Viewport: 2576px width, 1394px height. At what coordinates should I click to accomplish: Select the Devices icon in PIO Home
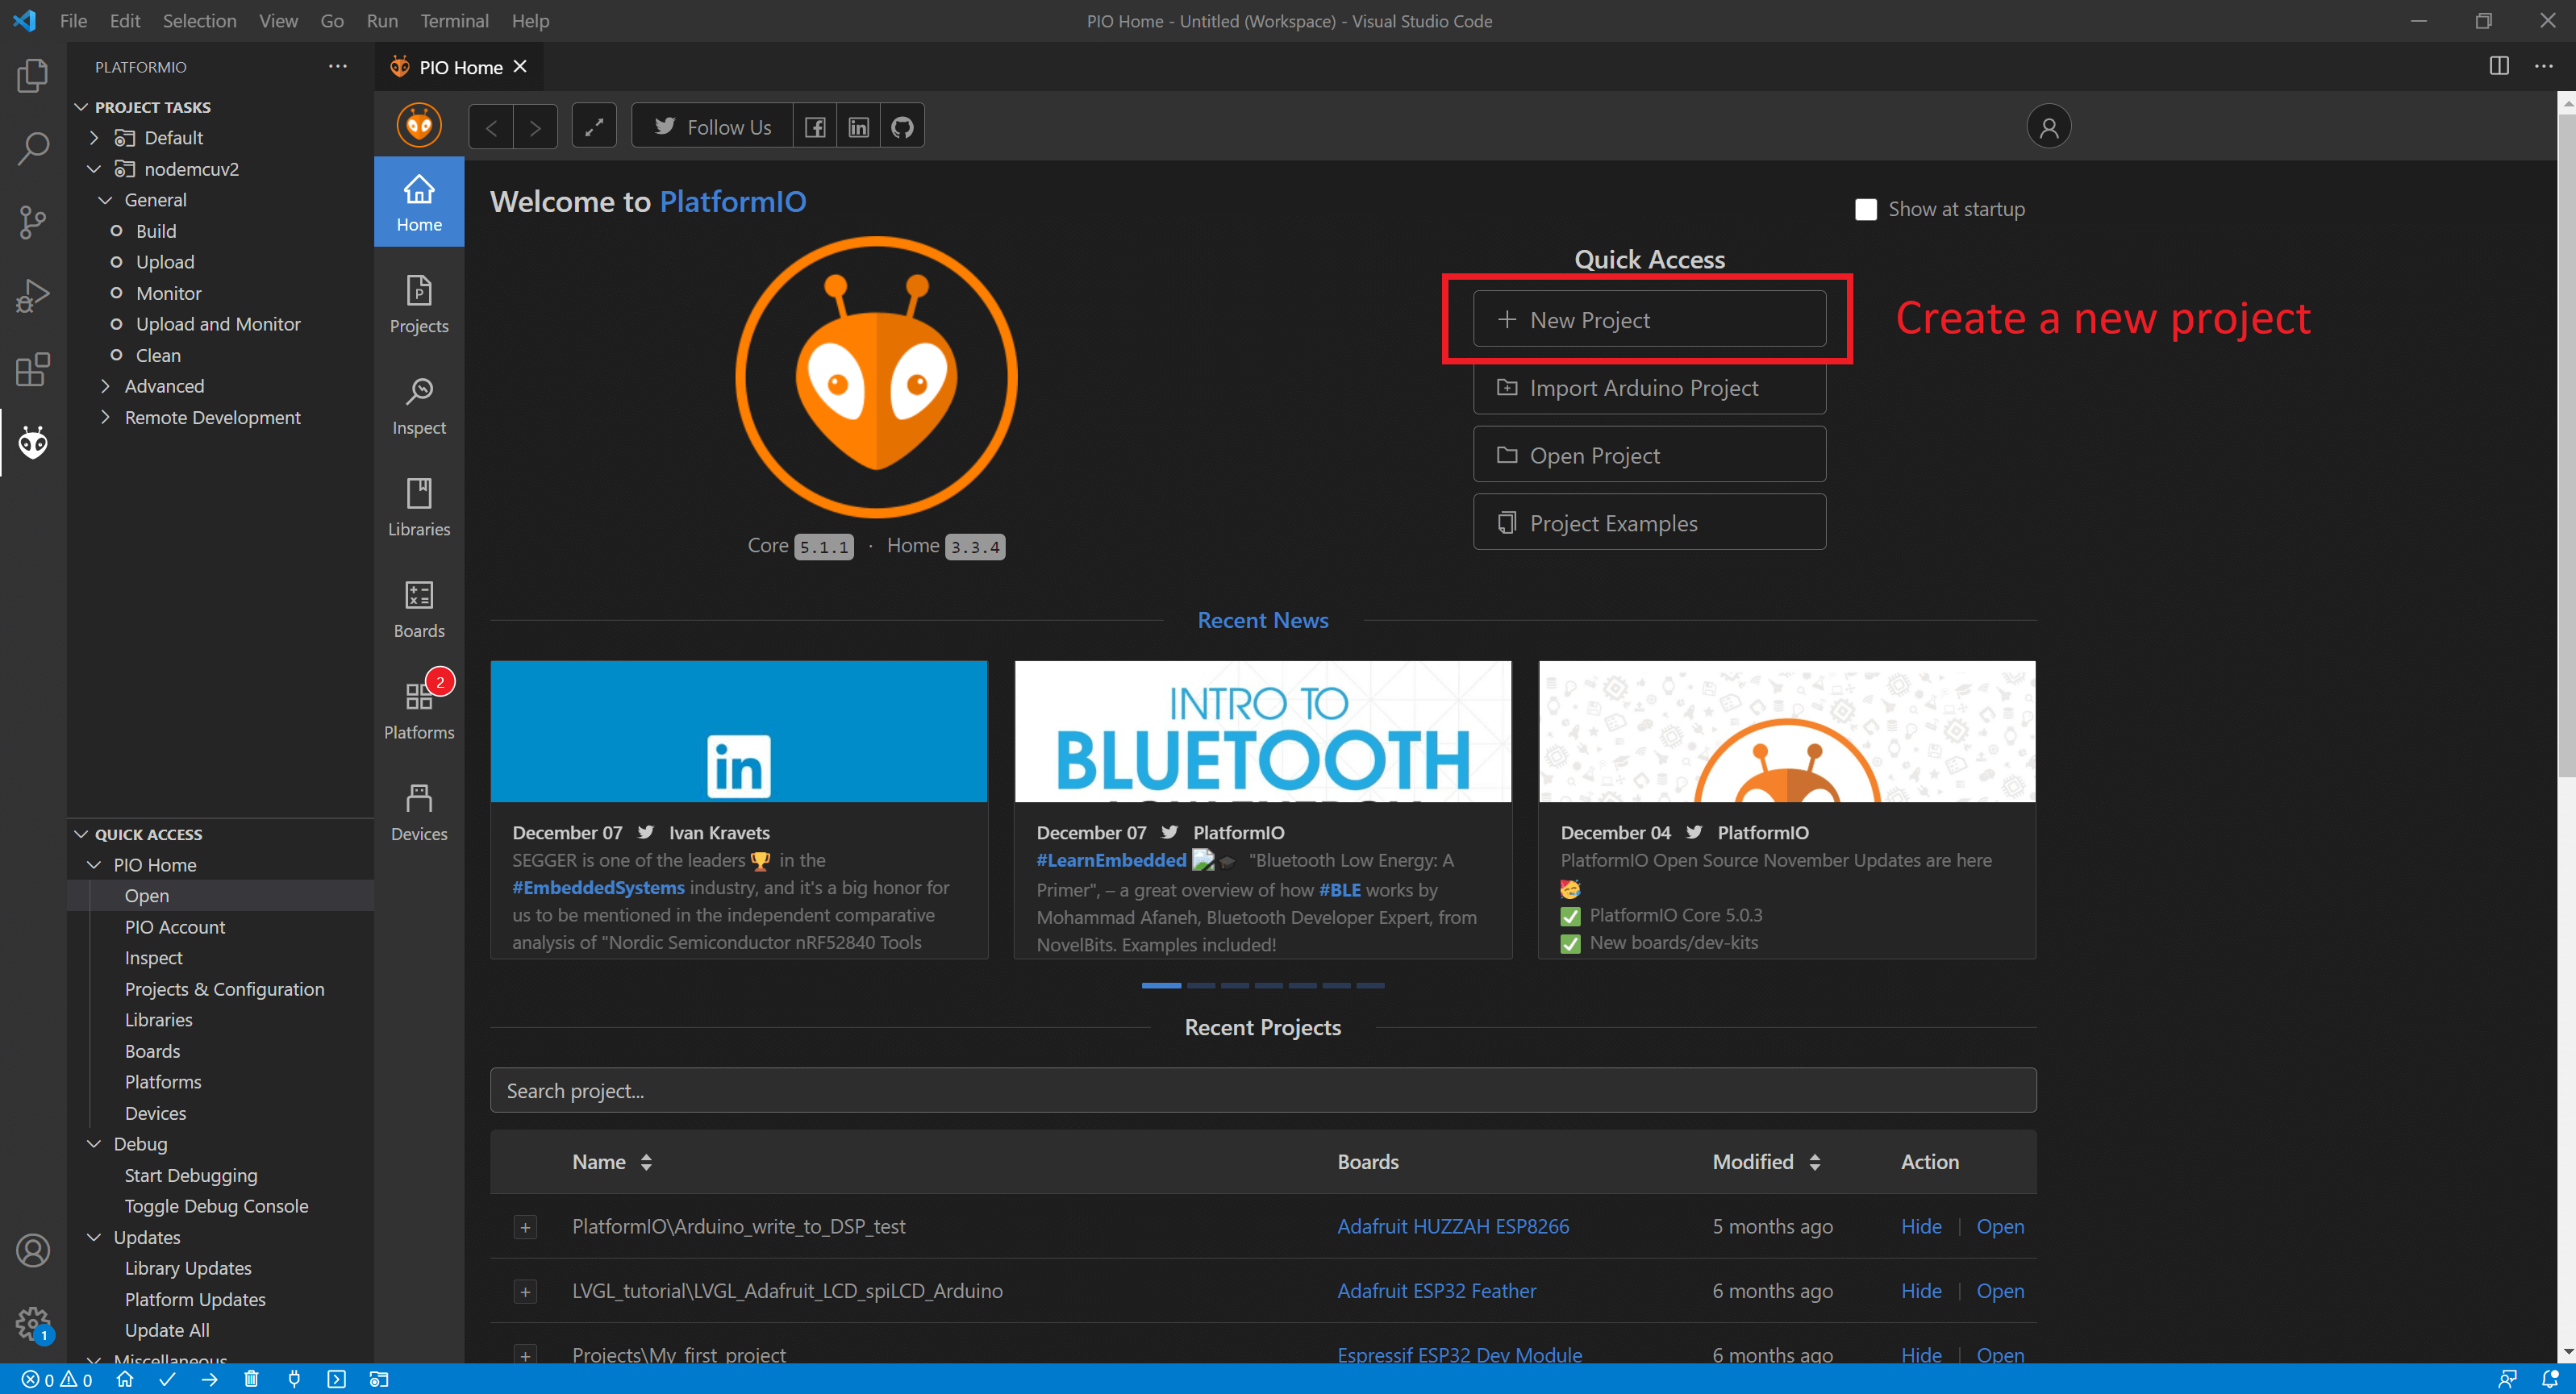pos(418,810)
